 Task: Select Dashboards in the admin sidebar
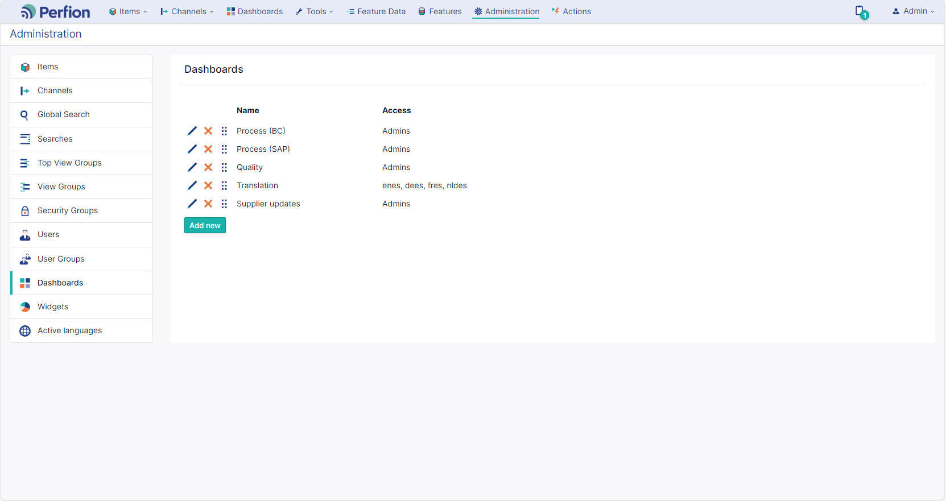coord(81,283)
